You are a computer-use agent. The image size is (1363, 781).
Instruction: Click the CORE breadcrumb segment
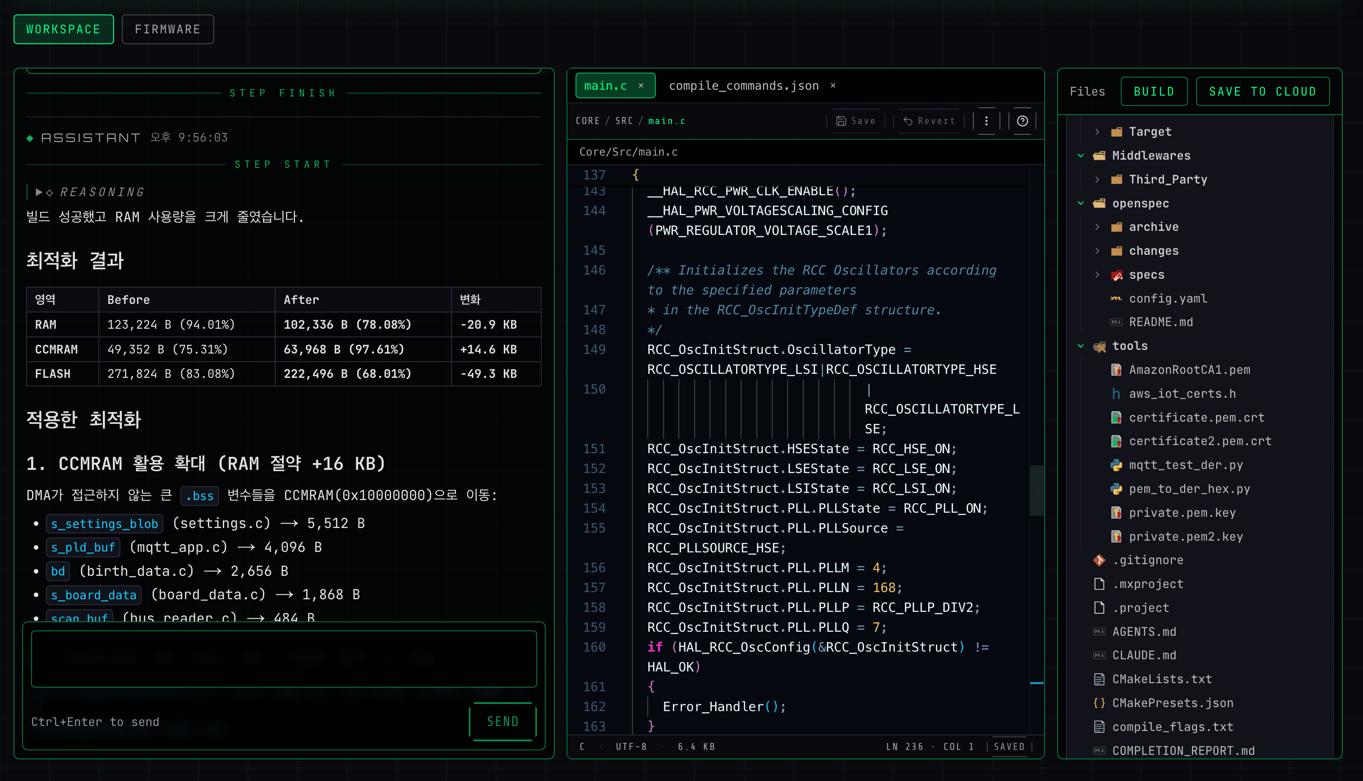587,121
